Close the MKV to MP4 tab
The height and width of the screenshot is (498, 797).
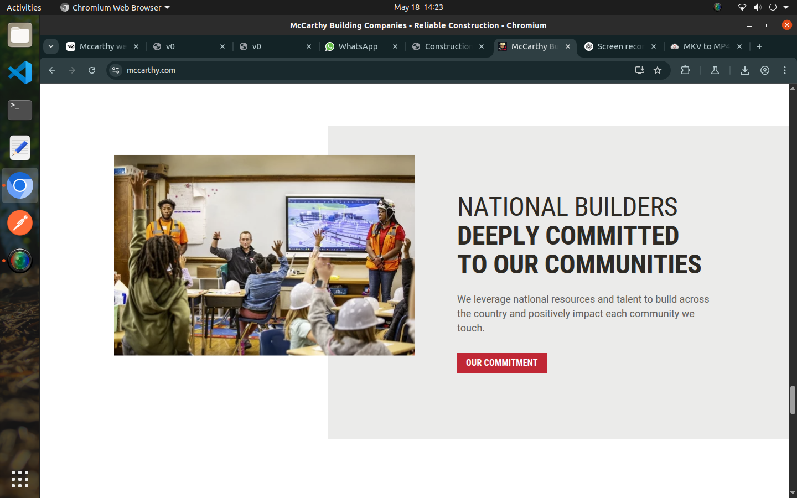click(x=739, y=46)
